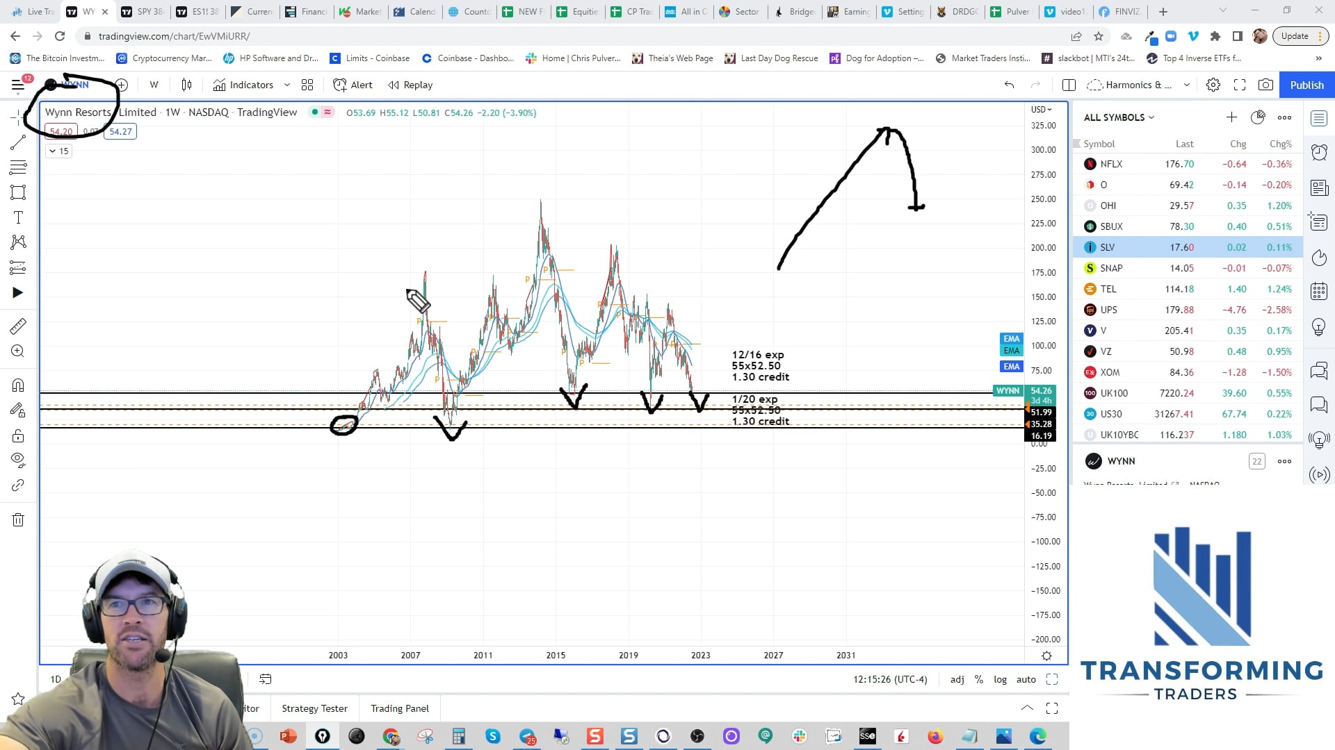Screen dimensions: 1335x750
Task: Take a chart snapshot with camera icon
Action: click(x=1265, y=85)
